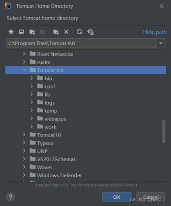This screenshot has height=206, width=171.
Task: Close the Tomcat Home Directory dialog
Action: coord(162,6)
